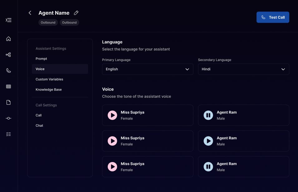This screenshot has width=298, height=192.
Task: Click the checklist sidebar icon
Action: [9, 134]
